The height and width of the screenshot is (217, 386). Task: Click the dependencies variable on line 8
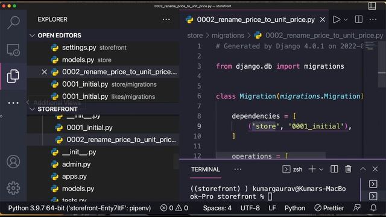point(256,116)
